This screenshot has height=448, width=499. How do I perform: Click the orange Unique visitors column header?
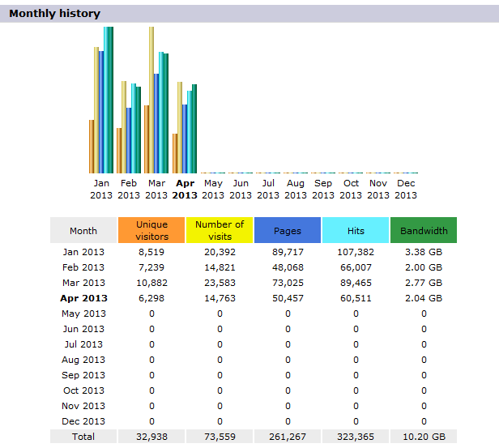[x=151, y=230]
